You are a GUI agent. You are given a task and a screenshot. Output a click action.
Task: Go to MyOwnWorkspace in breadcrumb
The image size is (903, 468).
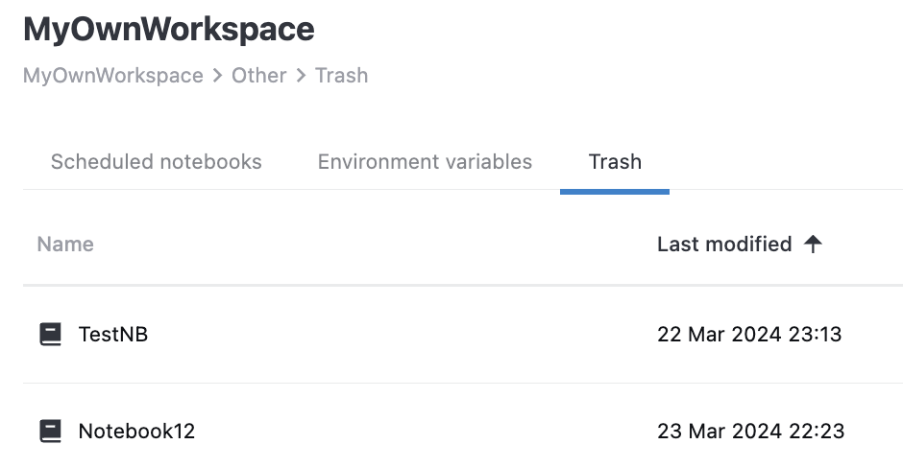[113, 75]
